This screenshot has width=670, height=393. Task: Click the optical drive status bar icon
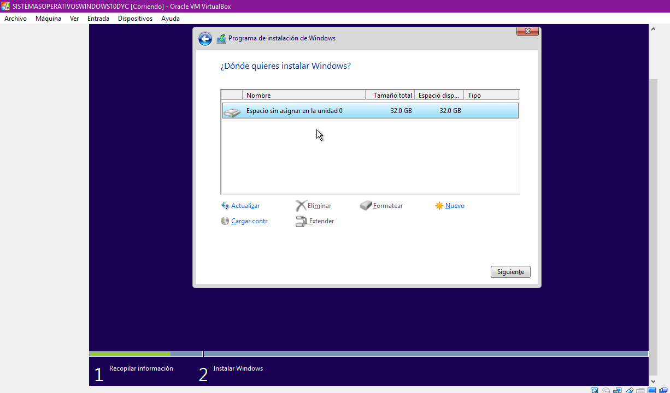pos(606,390)
